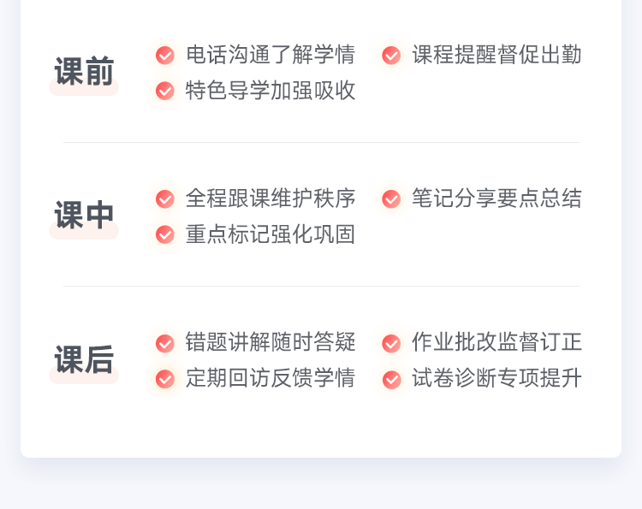Click the checkmark icon beside 电话沟通了解学情
The height and width of the screenshot is (509, 642).
(x=165, y=56)
